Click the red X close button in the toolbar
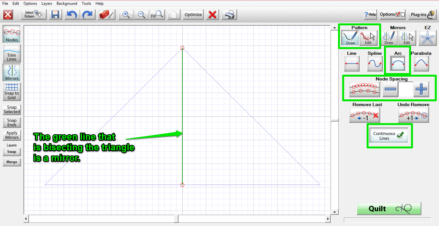The width and height of the screenshot is (439, 226). 8,15
